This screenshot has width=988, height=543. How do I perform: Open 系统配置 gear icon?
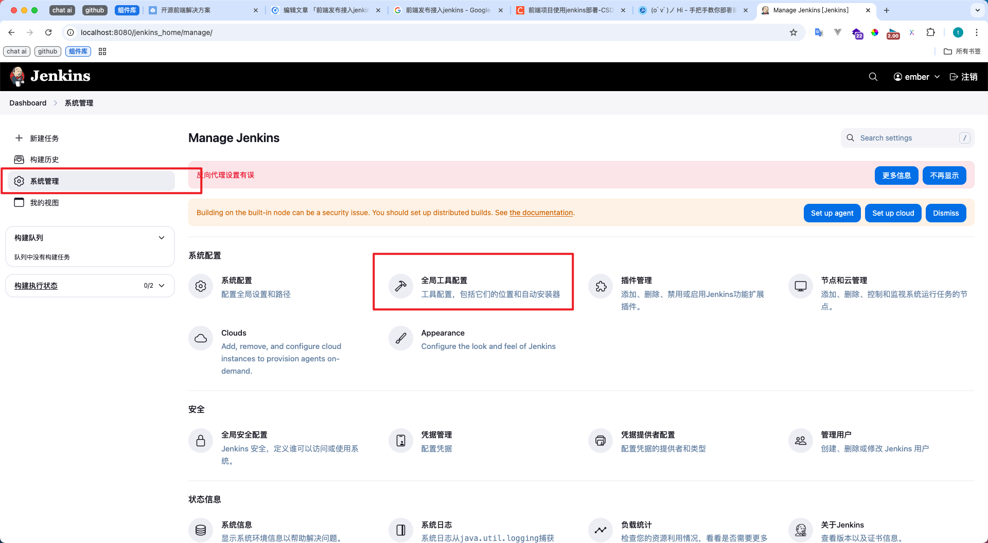coord(201,286)
